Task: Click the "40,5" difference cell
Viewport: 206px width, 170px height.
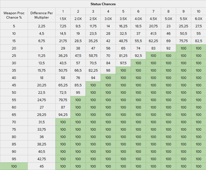Action: 42,152
